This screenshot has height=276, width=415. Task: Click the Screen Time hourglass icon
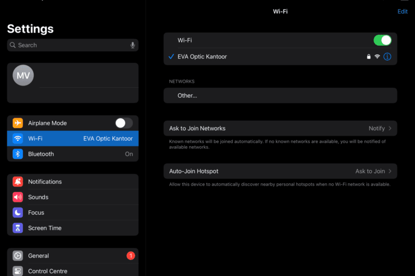[18, 228]
